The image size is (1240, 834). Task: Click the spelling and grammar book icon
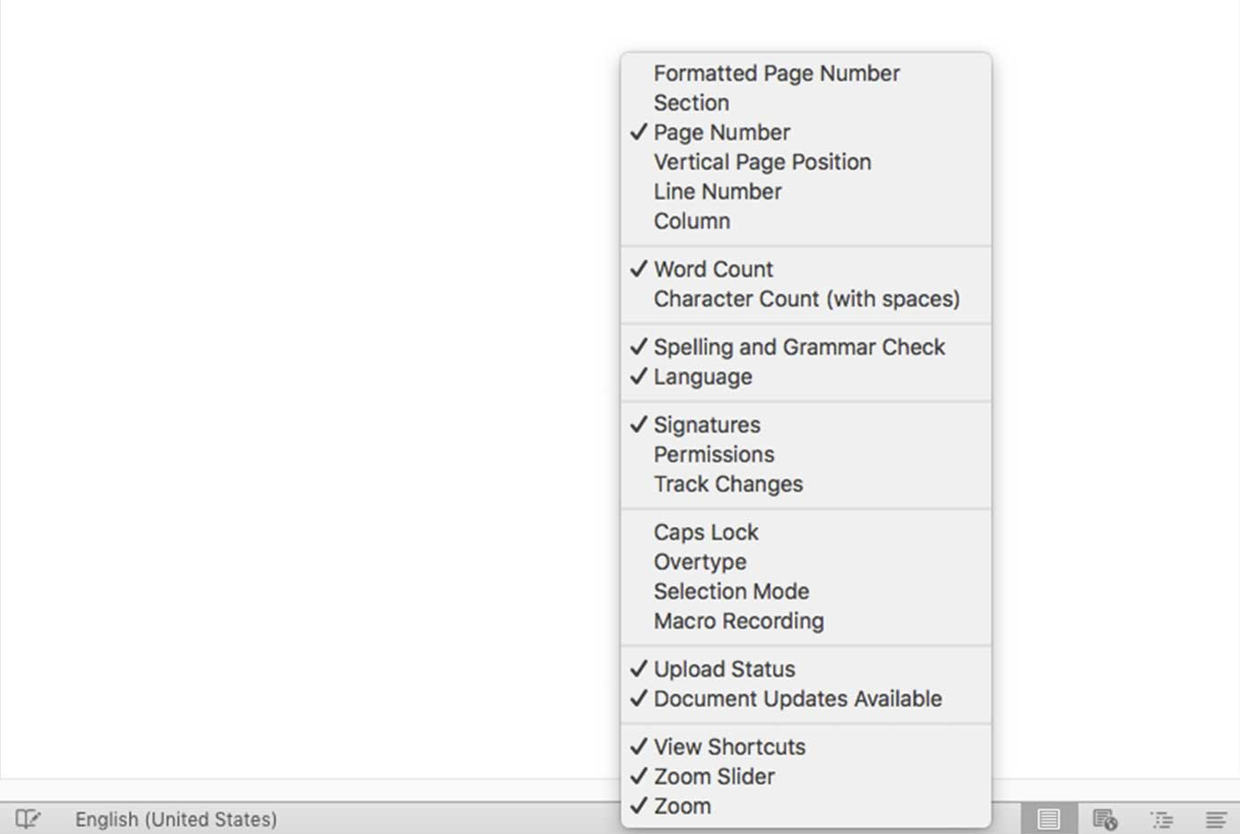pos(28,819)
